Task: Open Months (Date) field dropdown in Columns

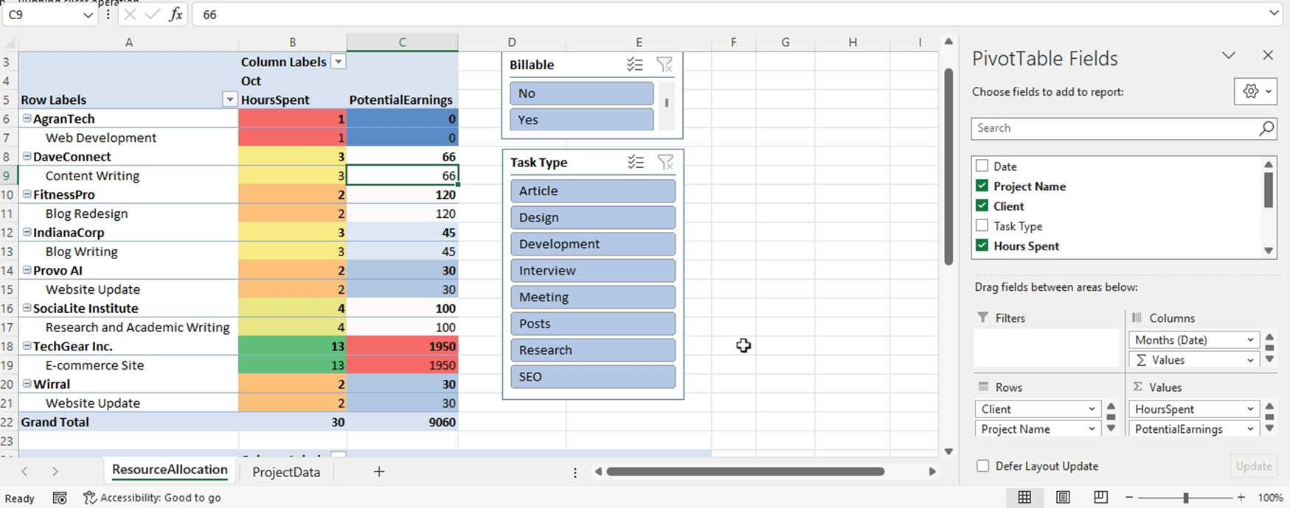Action: click(1250, 340)
